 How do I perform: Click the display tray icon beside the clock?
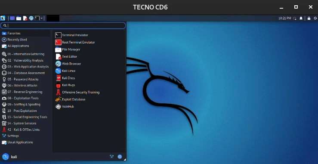click(x=295, y=18)
